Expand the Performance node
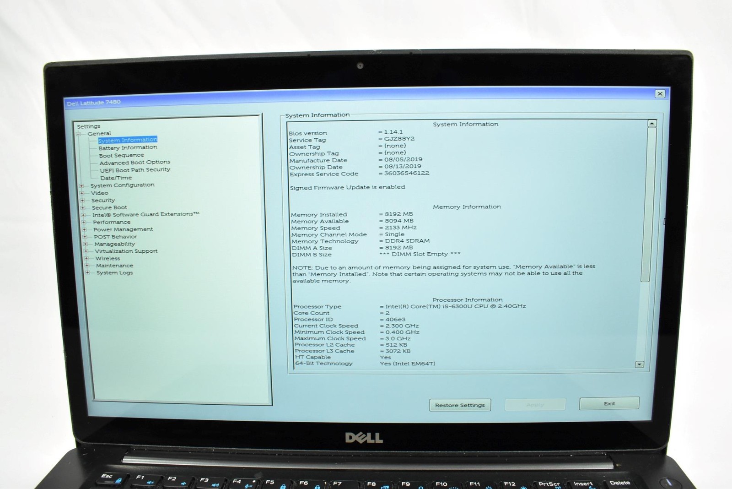Viewport: 732px width, 489px height. 84,223
